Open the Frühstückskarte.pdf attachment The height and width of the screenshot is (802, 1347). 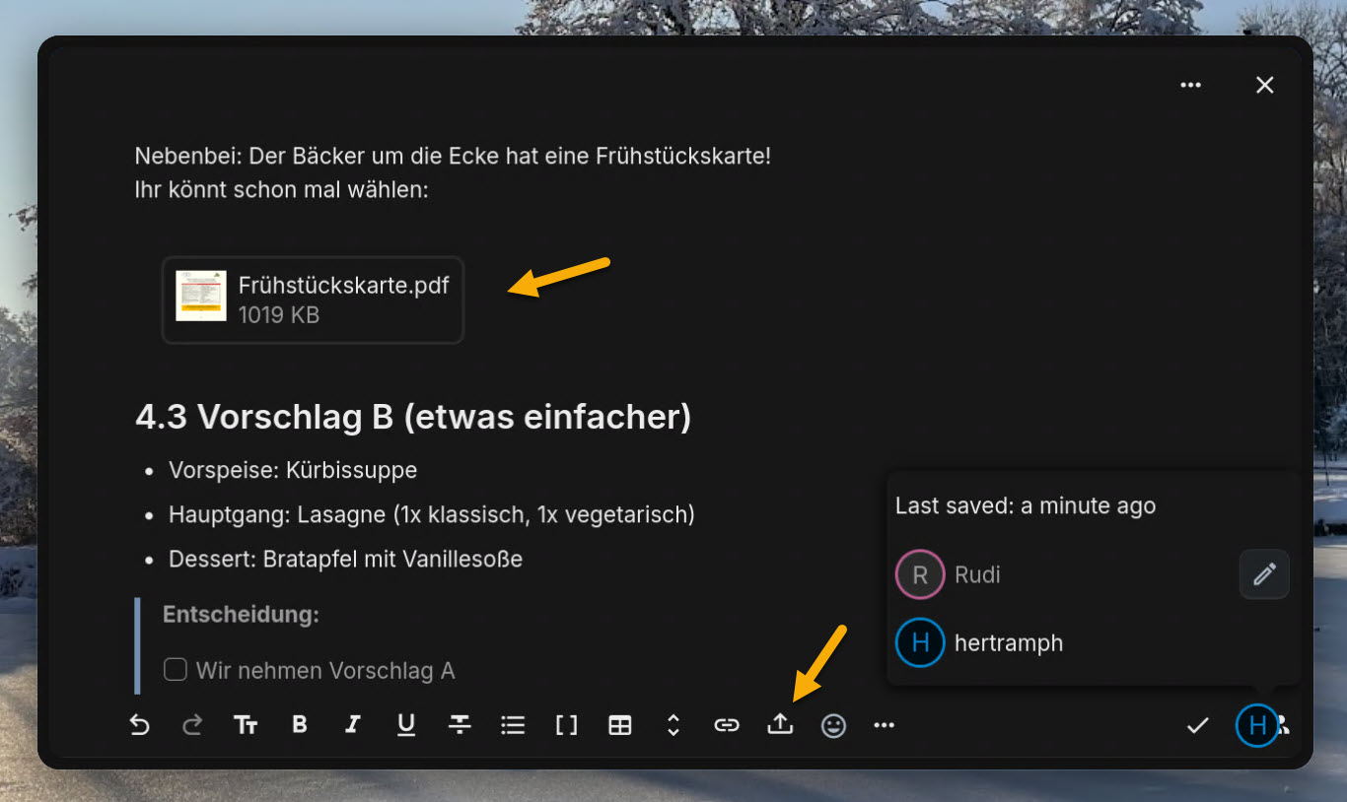tap(313, 300)
